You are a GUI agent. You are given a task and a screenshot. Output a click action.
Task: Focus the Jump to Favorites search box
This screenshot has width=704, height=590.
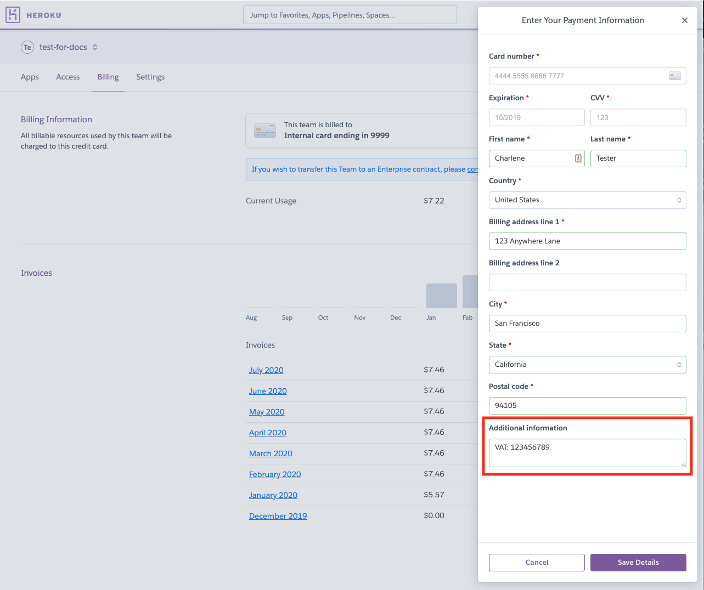tap(350, 15)
